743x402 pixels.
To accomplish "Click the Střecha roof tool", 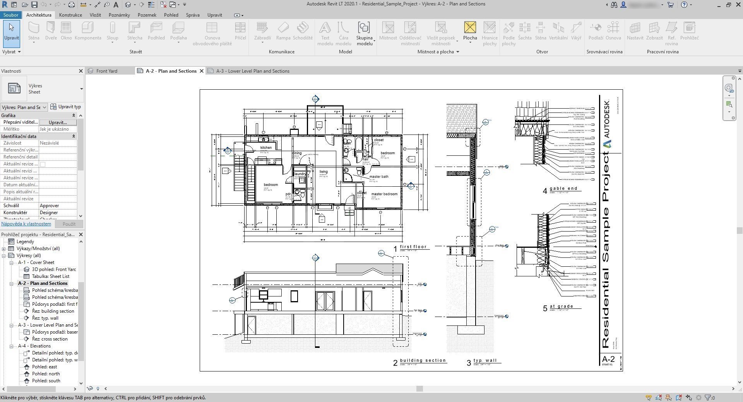I will click(135, 31).
